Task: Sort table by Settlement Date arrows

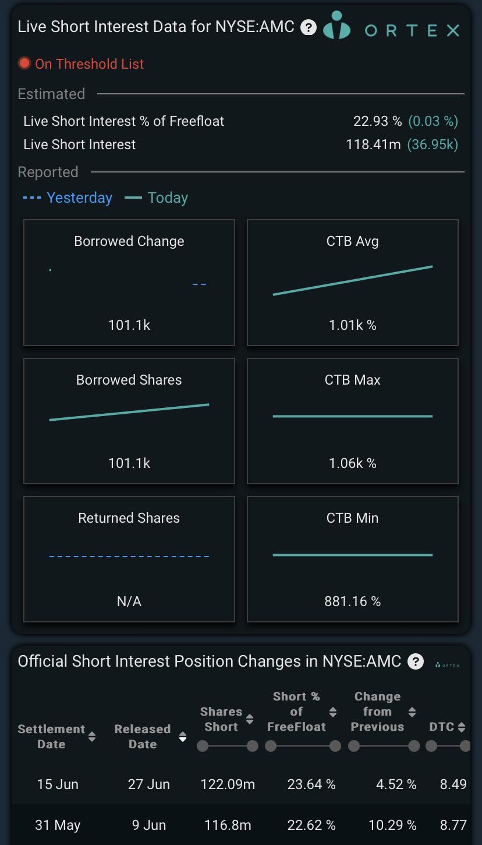Action: click(92, 737)
